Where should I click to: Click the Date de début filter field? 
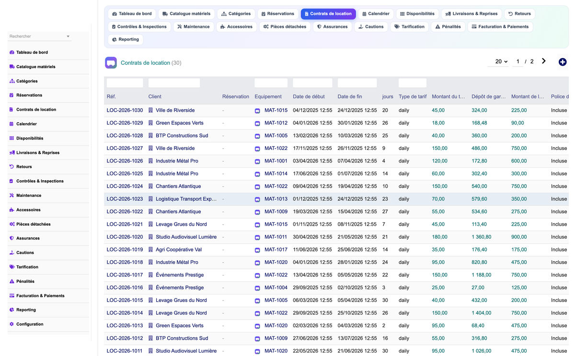312,83
